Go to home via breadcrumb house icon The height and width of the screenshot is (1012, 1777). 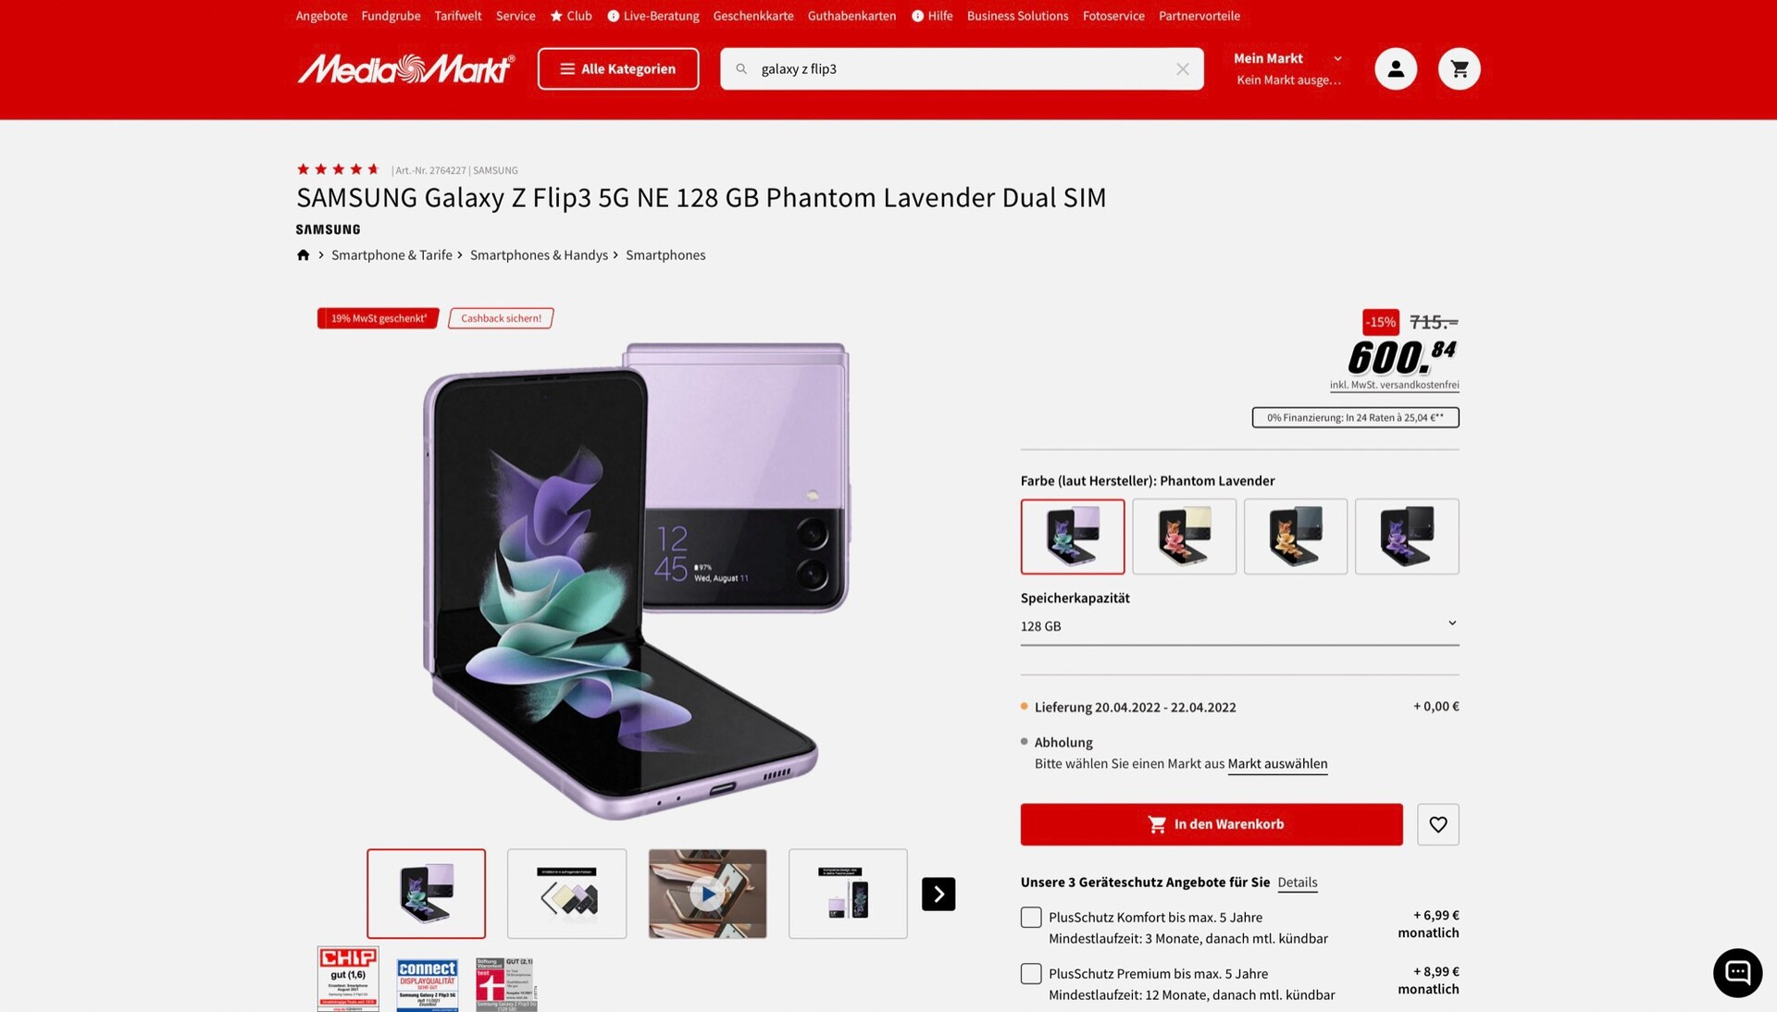303,255
